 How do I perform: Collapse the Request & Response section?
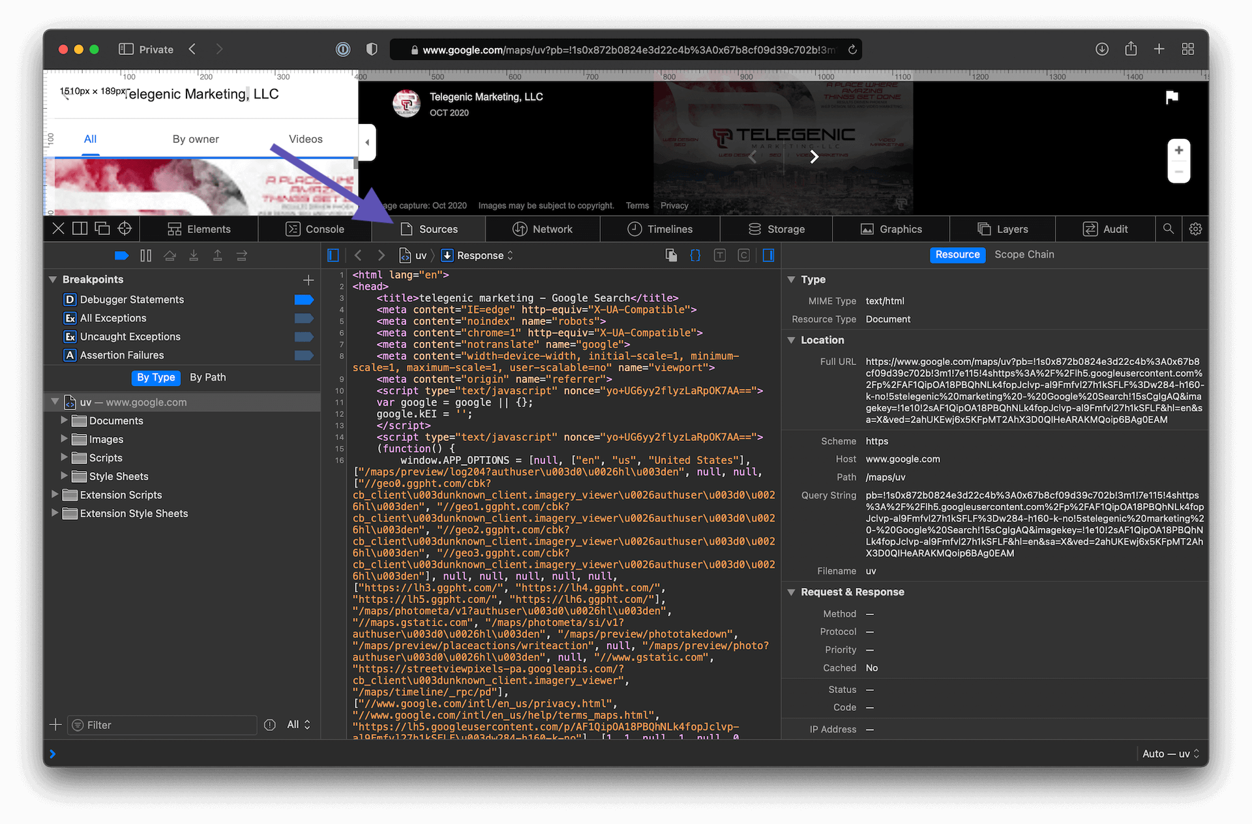791,592
